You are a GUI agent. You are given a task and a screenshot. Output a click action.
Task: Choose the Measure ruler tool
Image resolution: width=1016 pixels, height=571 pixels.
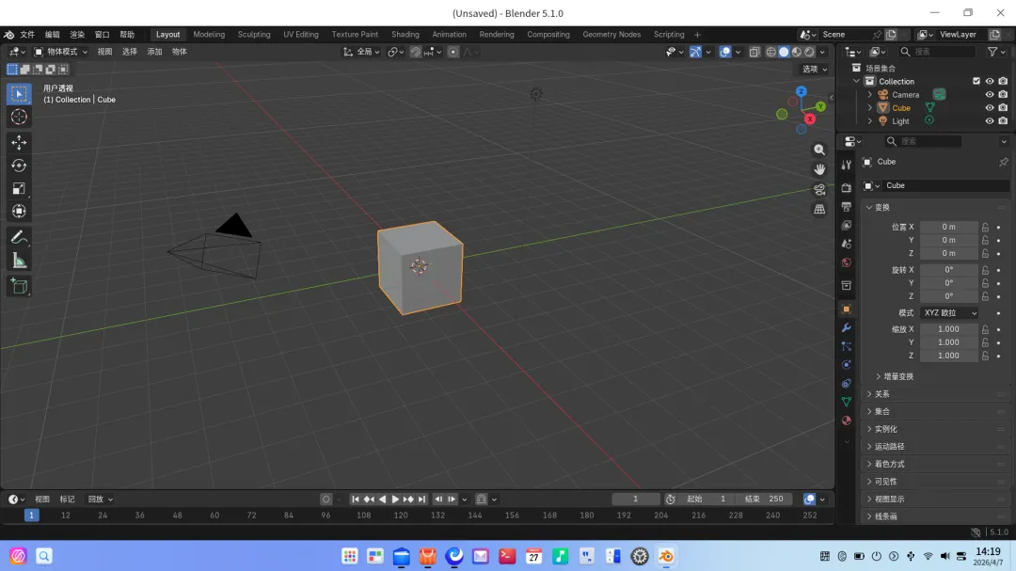[19, 262]
